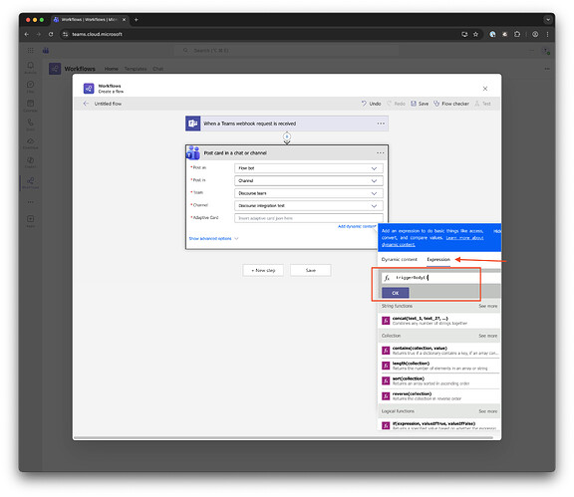This screenshot has width=574, height=497.
Task: Click the Workflows app logo in dialog header
Action: pyautogui.click(x=89, y=89)
